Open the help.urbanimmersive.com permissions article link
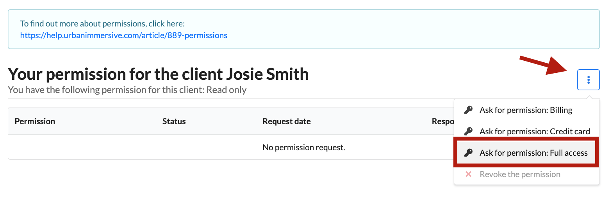Image resolution: width=610 pixels, height=211 pixels. pyautogui.click(x=123, y=35)
